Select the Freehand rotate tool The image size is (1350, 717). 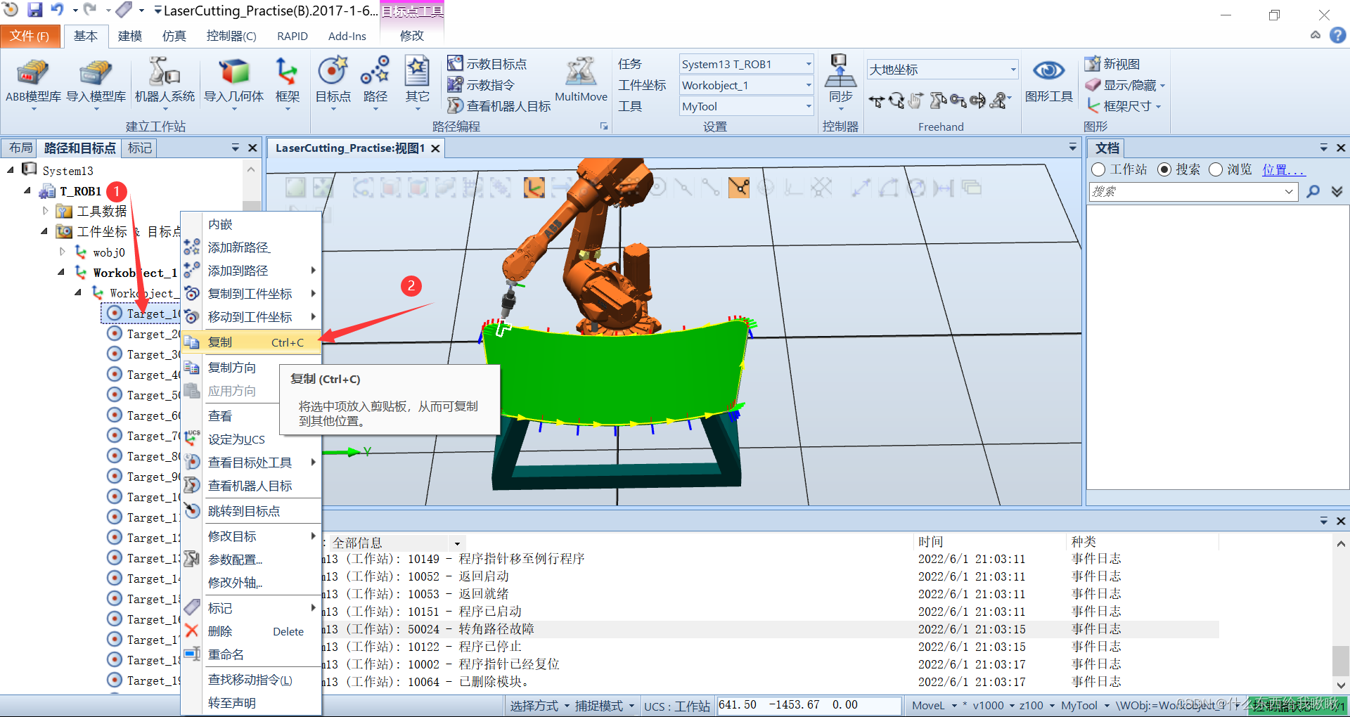[x=896, y=101]
